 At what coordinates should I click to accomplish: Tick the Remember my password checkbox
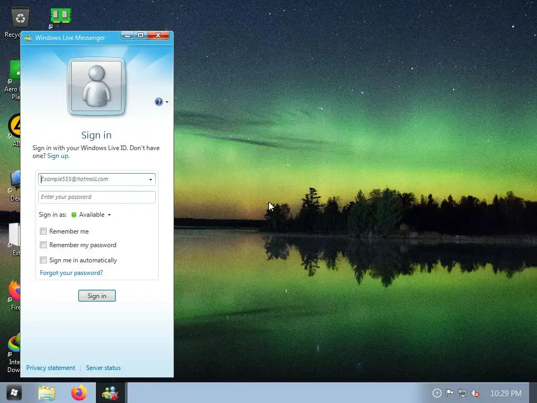[43, 245]
